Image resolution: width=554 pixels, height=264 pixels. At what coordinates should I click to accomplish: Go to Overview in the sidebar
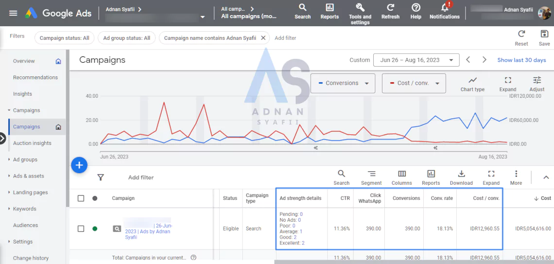point(24,61)
